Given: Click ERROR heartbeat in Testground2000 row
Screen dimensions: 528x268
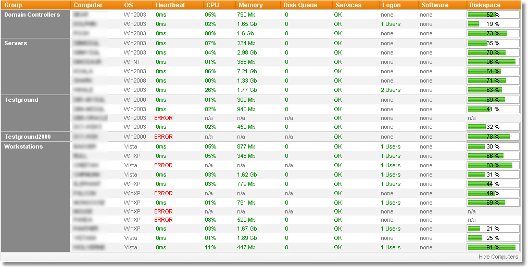Looking at the screenshot, I should [x=164, y=137].
